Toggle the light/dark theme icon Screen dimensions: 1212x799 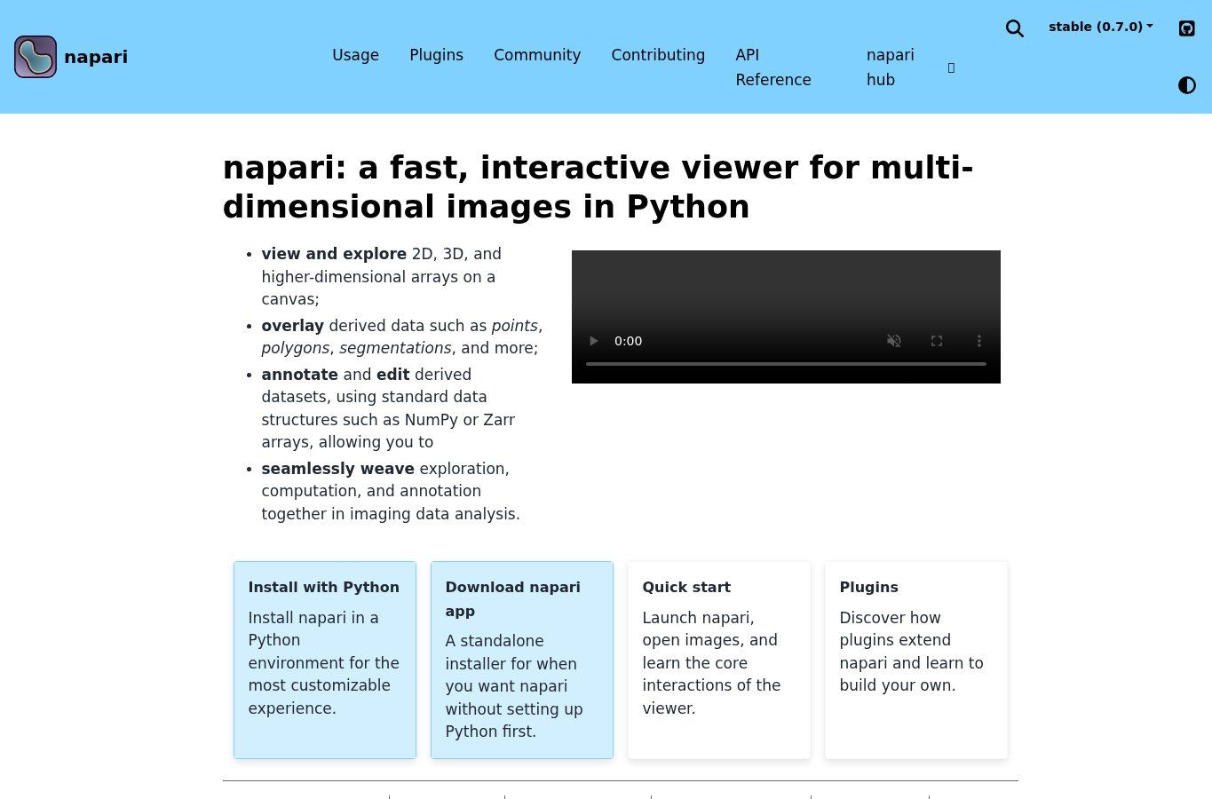[1186, 85]
